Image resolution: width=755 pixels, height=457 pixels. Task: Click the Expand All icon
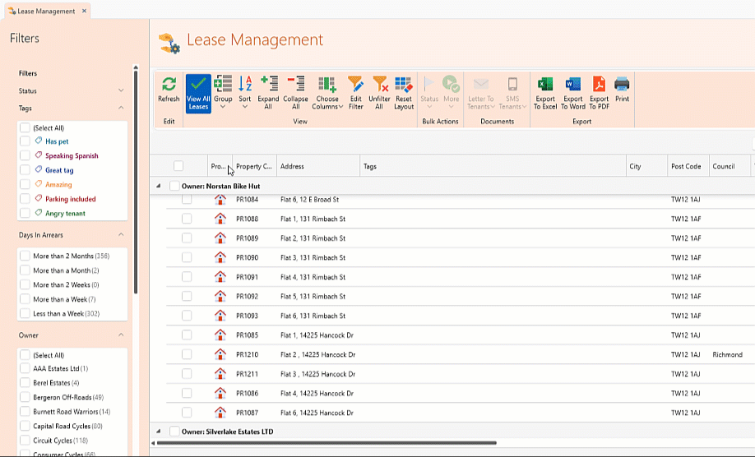point(268,84)
